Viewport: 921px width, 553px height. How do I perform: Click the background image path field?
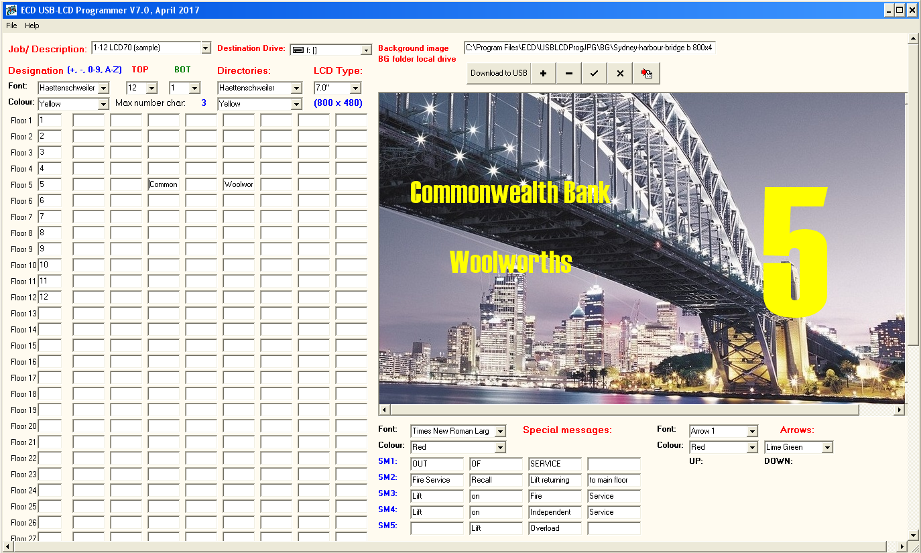pos(590,48)
